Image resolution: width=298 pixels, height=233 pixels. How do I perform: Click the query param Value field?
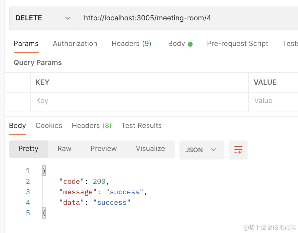273,101
